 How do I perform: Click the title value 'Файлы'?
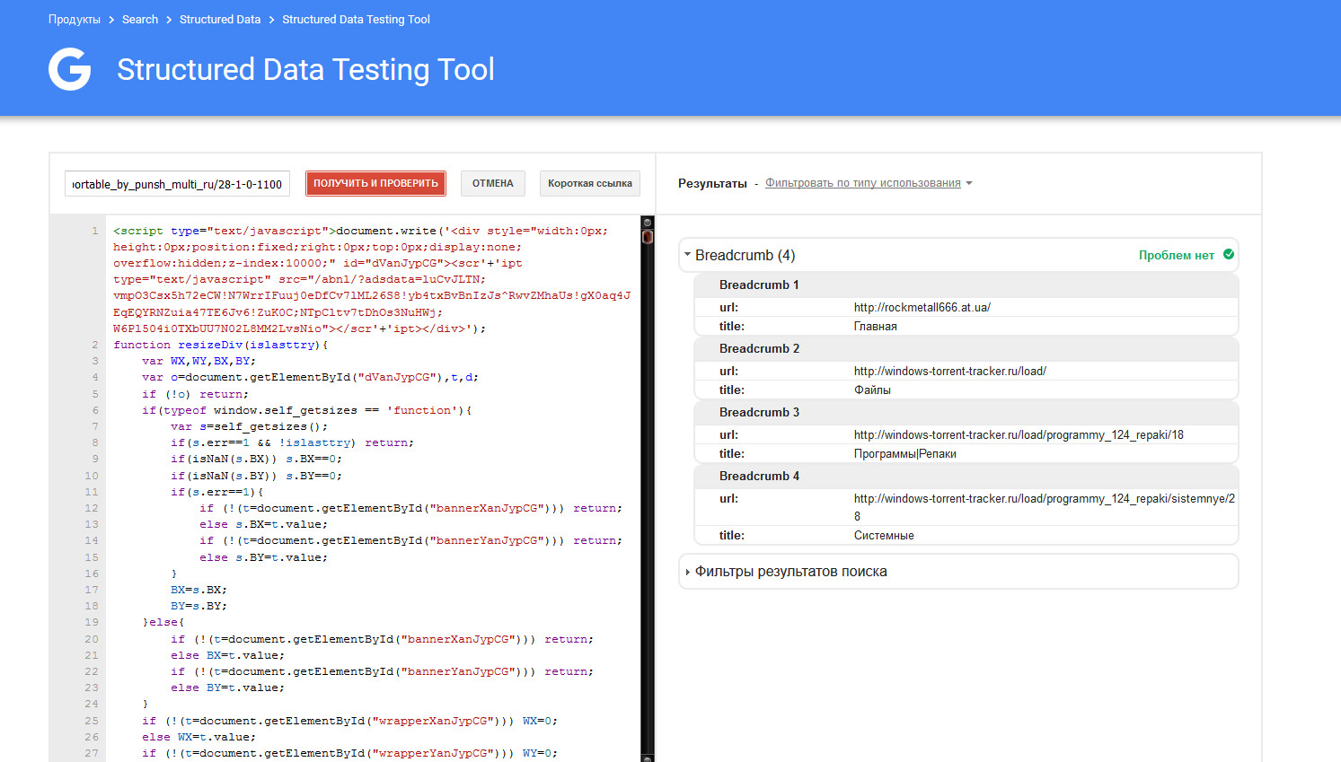pyautogui.click(x=872, y=390)
